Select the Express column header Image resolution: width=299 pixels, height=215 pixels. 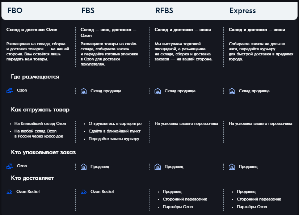point(243,10)
